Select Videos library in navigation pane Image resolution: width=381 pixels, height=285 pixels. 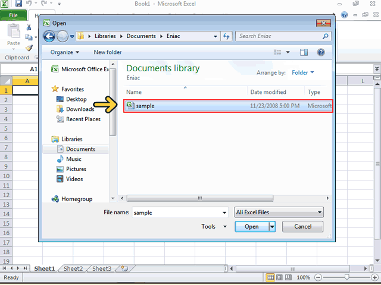[x=70, y=179]
